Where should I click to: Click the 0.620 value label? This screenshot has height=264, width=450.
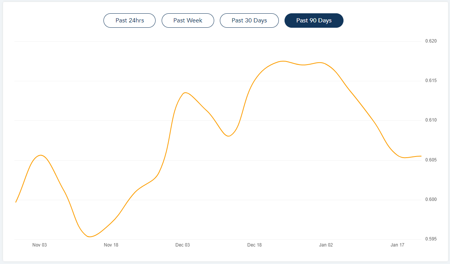[x=431, y=41]
